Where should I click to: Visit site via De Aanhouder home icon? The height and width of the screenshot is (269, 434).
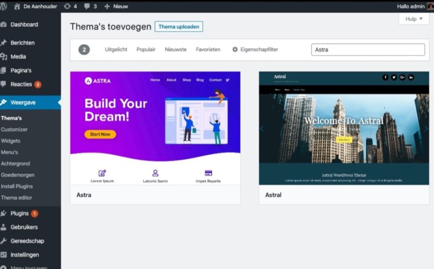17,6
